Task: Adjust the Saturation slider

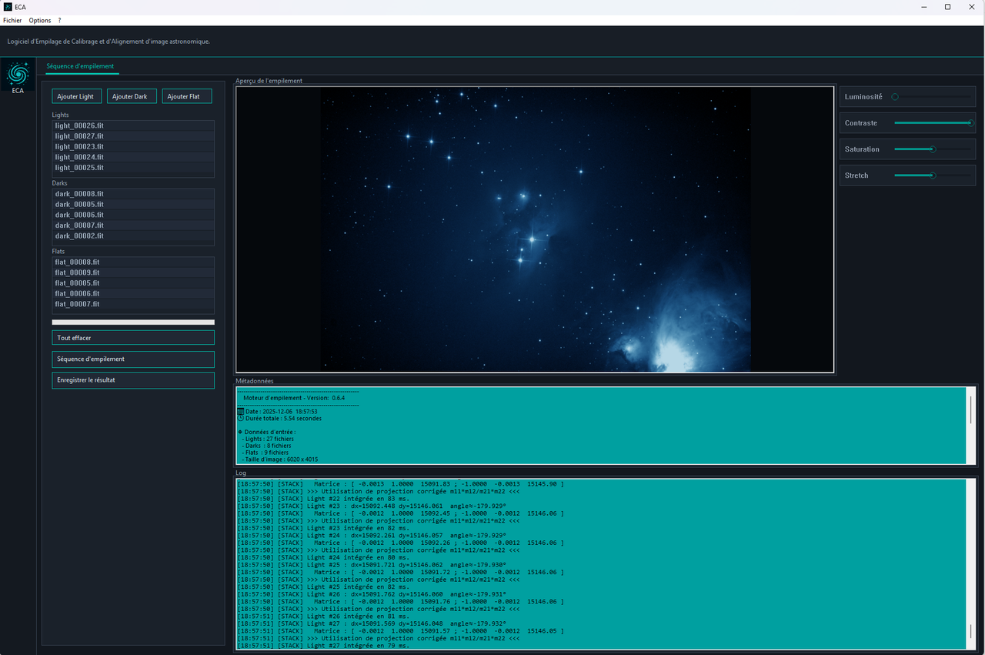Action: pyautogui.click(x=933, y=149)
